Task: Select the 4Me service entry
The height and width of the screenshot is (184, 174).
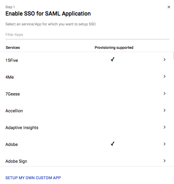Action: tap(10, 77)
